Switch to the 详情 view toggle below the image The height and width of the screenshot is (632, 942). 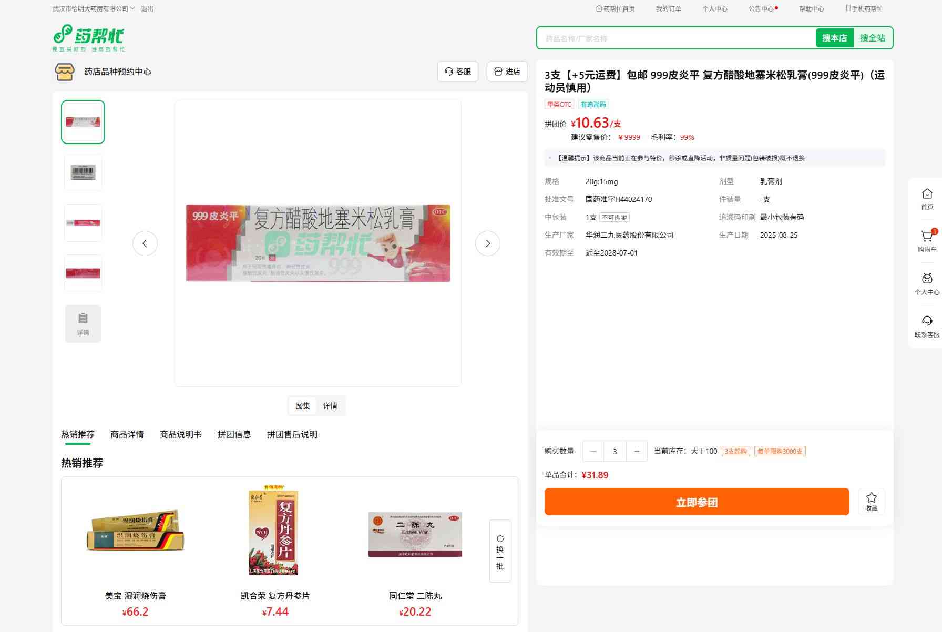coord(330,406)
